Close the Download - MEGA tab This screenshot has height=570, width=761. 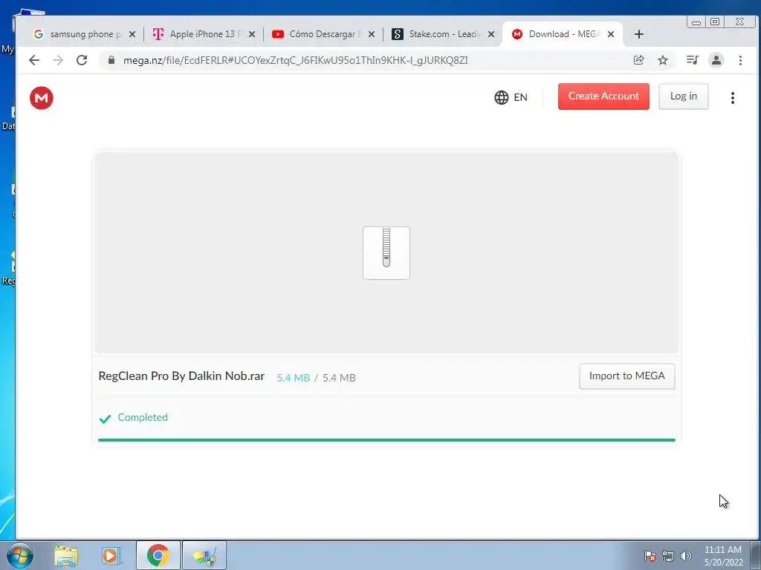611,34
